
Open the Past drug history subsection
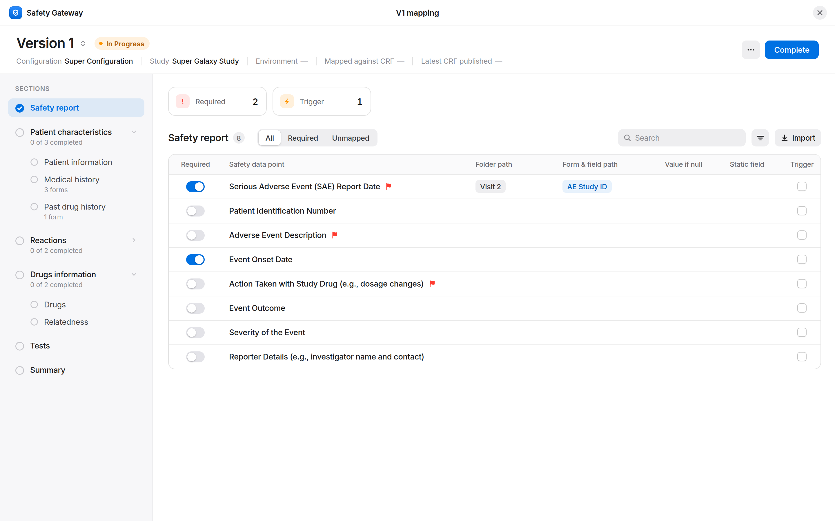(75, 211)
